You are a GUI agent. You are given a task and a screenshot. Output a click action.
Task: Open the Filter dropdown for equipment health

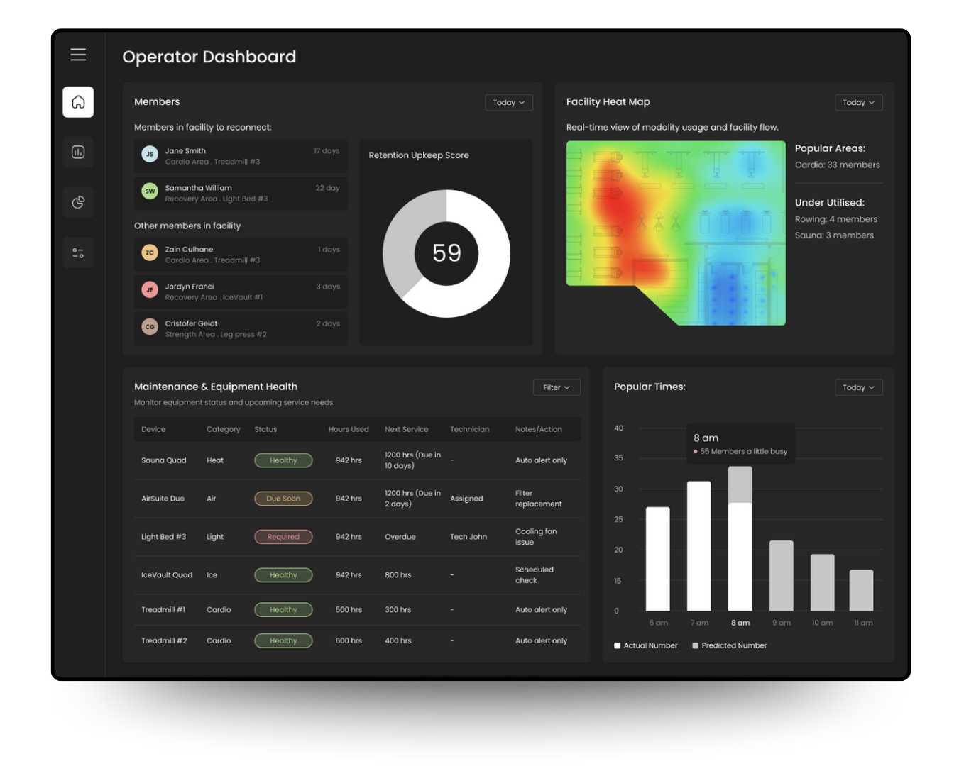point(557,387)
